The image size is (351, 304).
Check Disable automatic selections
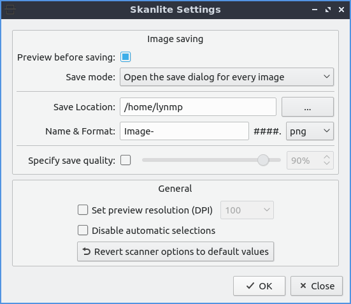[x=83, y=230]
